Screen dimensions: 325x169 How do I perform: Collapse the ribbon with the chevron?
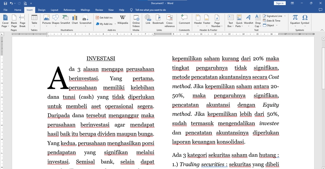pyautogui.click(x=322, y=30)
